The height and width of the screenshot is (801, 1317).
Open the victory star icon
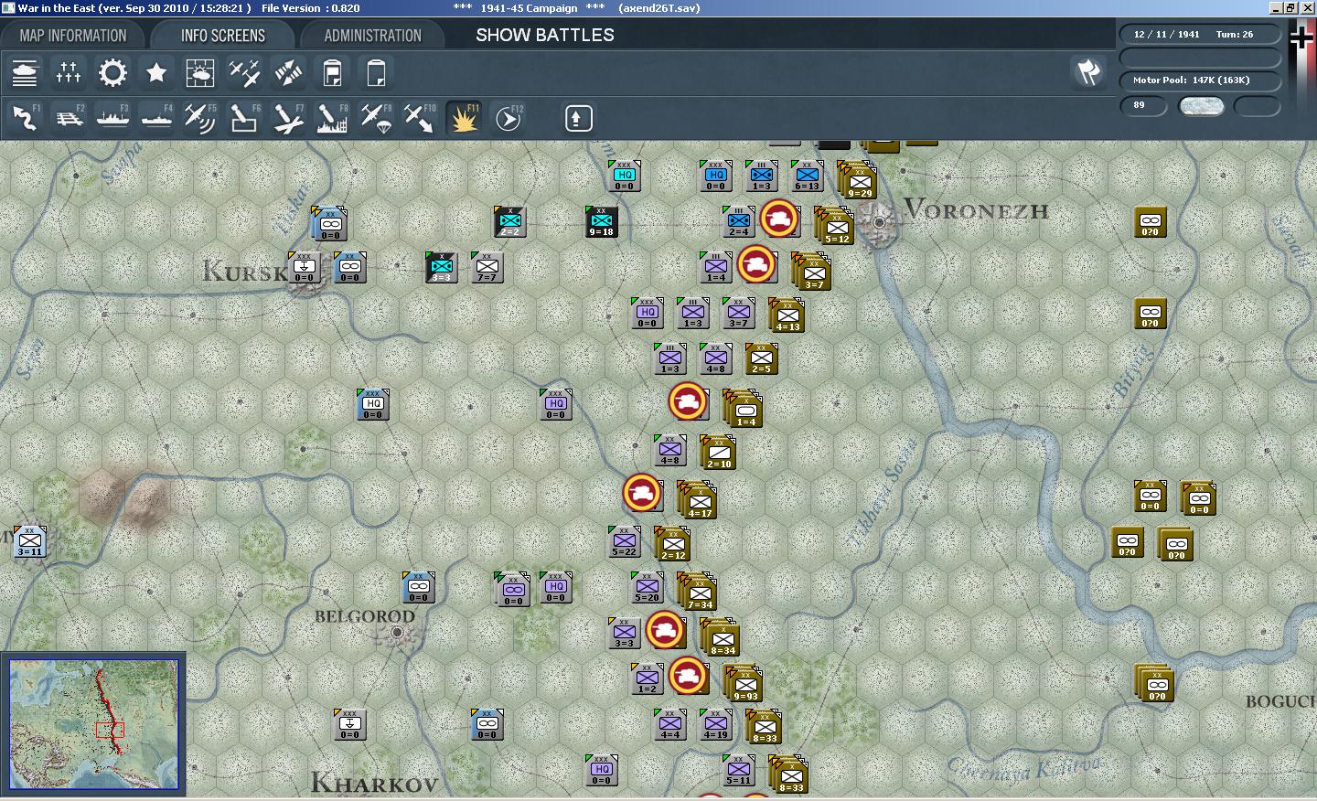(x=156, y=72)
